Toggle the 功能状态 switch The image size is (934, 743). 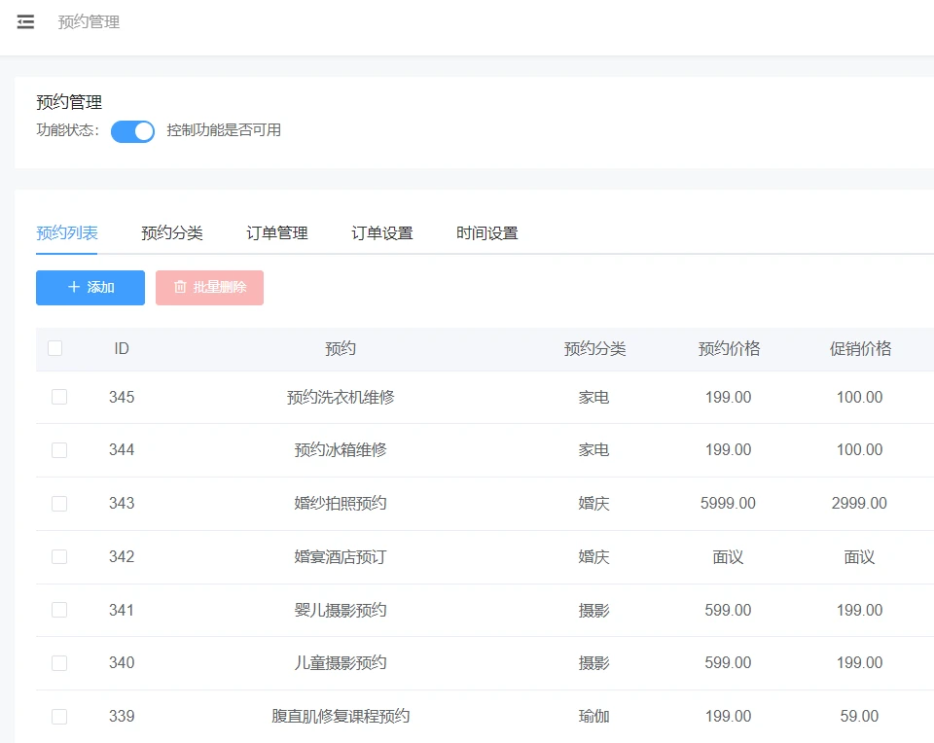click(x=133, y=131)
